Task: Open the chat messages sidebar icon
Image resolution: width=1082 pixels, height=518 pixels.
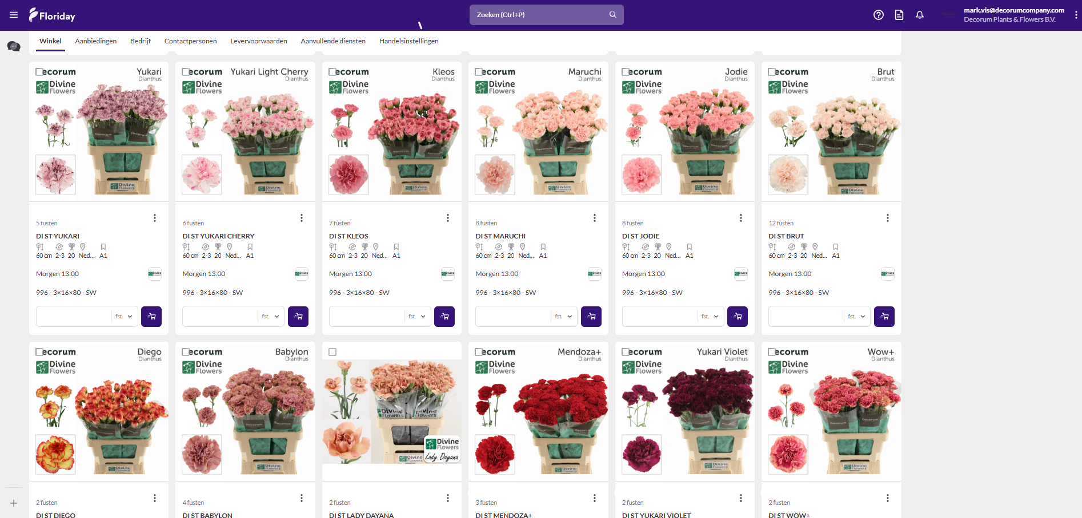Action: click(x=14, y=46)
